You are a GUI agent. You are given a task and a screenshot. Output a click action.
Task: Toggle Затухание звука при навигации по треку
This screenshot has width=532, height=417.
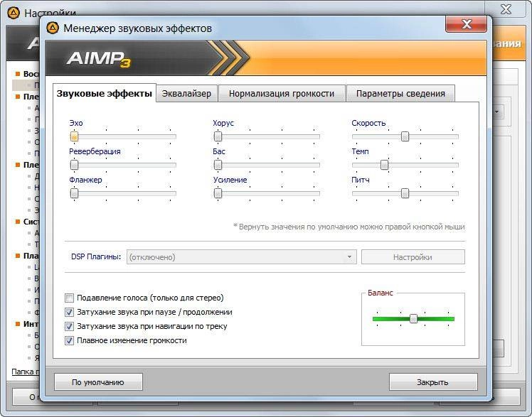pyautogui.click(x=69, y=327)
